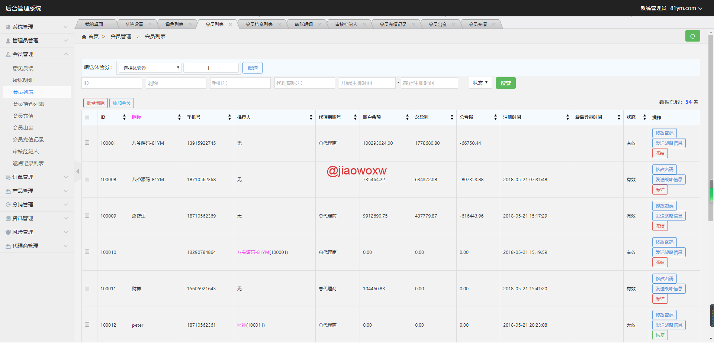Click the 风险管理 shield icon

tap(8, 232)
